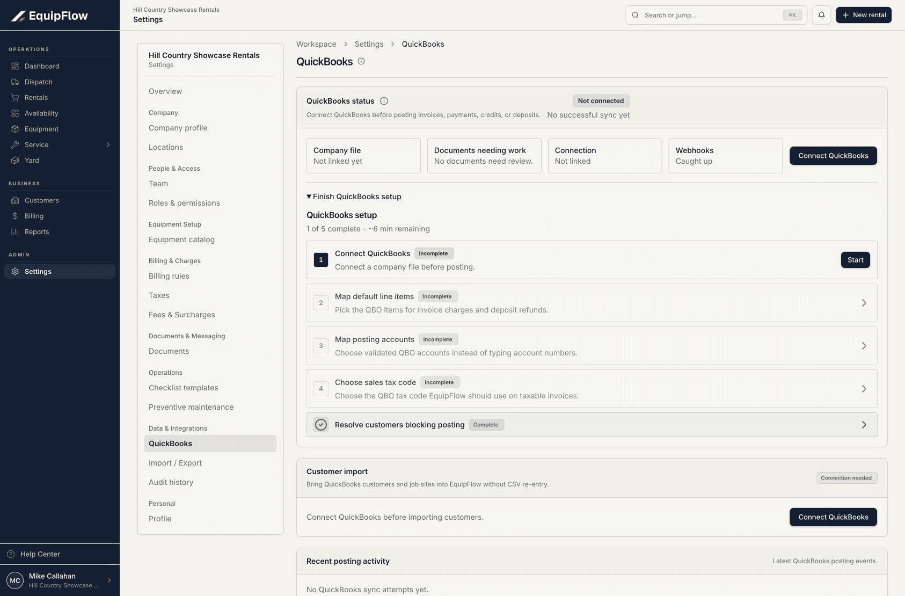Click the Connection status card
This screenshot has height=596, width=905.
(605, 156)
